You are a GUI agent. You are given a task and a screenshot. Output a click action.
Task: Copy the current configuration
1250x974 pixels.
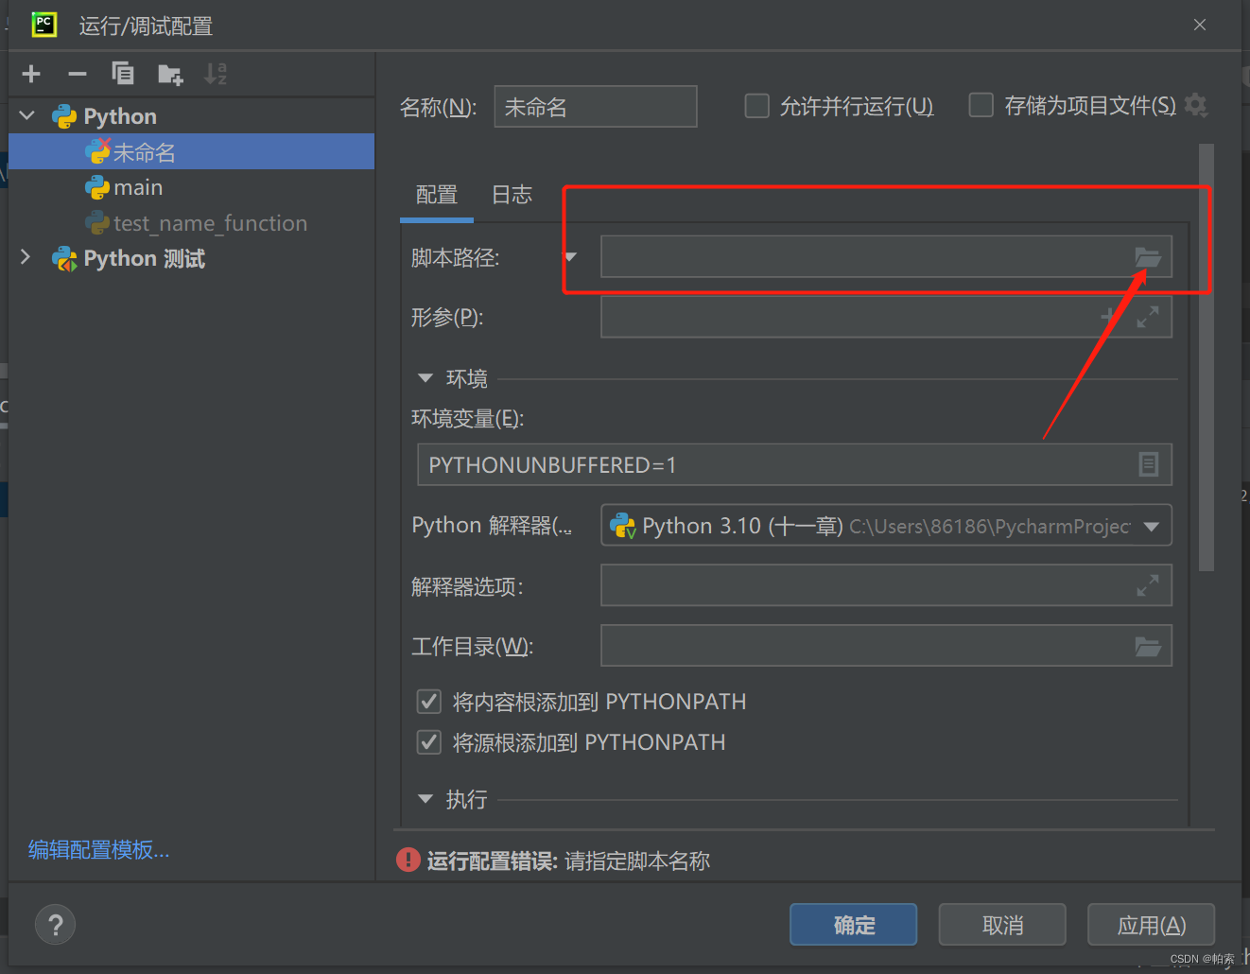tap(123, 73)
